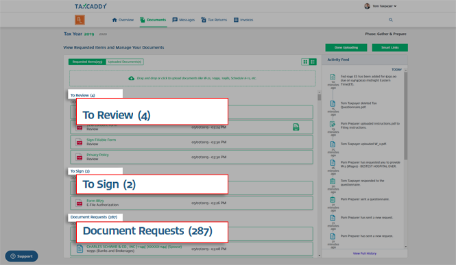The image size is (456, 265).
Task: Switch to the Uploaded Documents tab
Action: 125,62
